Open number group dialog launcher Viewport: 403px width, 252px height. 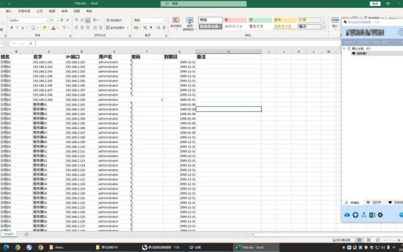(166, 36)
